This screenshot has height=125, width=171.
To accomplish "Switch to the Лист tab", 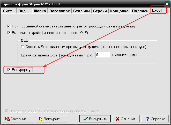I will point(8,11).
